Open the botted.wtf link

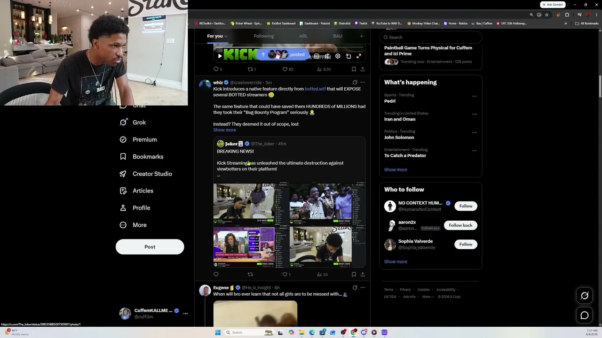pyautogui.click(x=315, y=89)
